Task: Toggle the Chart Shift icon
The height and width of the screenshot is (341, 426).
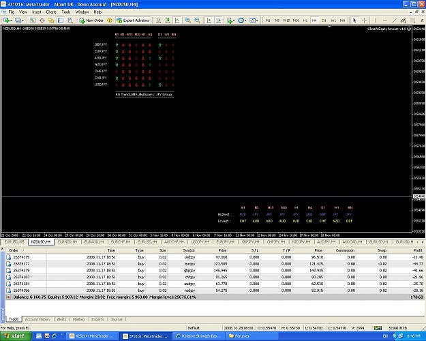Action: [x=218, y=20]
